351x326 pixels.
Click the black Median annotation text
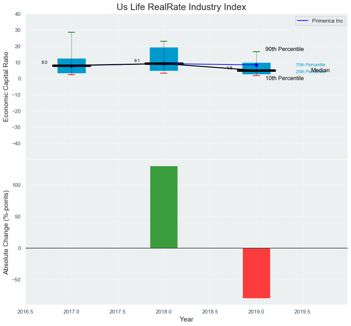320,70
